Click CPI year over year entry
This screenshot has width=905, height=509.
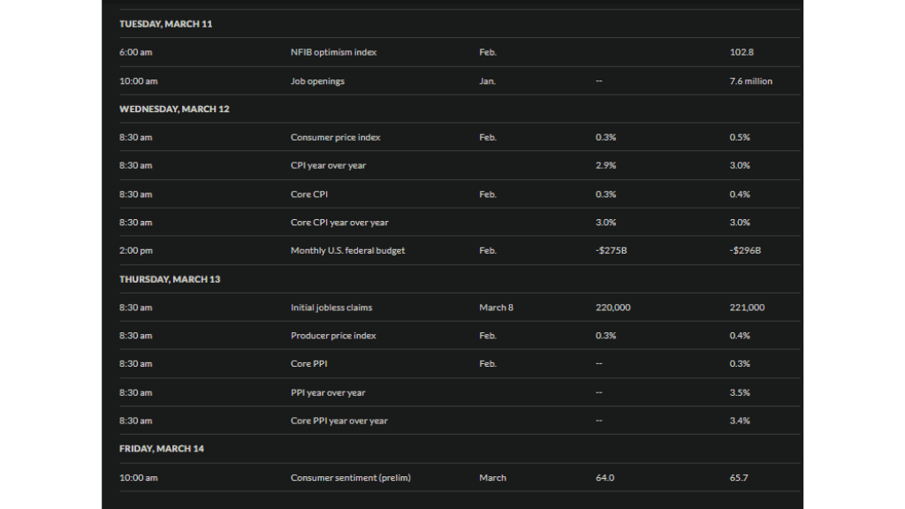[x=328, y=165]
